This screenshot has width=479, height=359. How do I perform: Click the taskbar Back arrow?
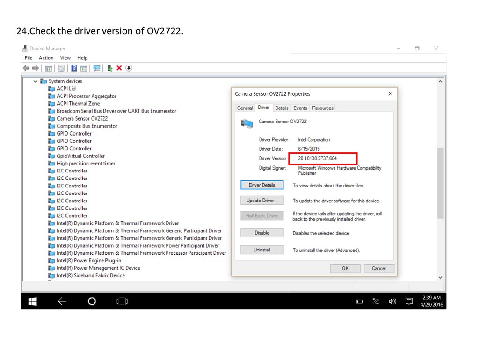[62, 302]
